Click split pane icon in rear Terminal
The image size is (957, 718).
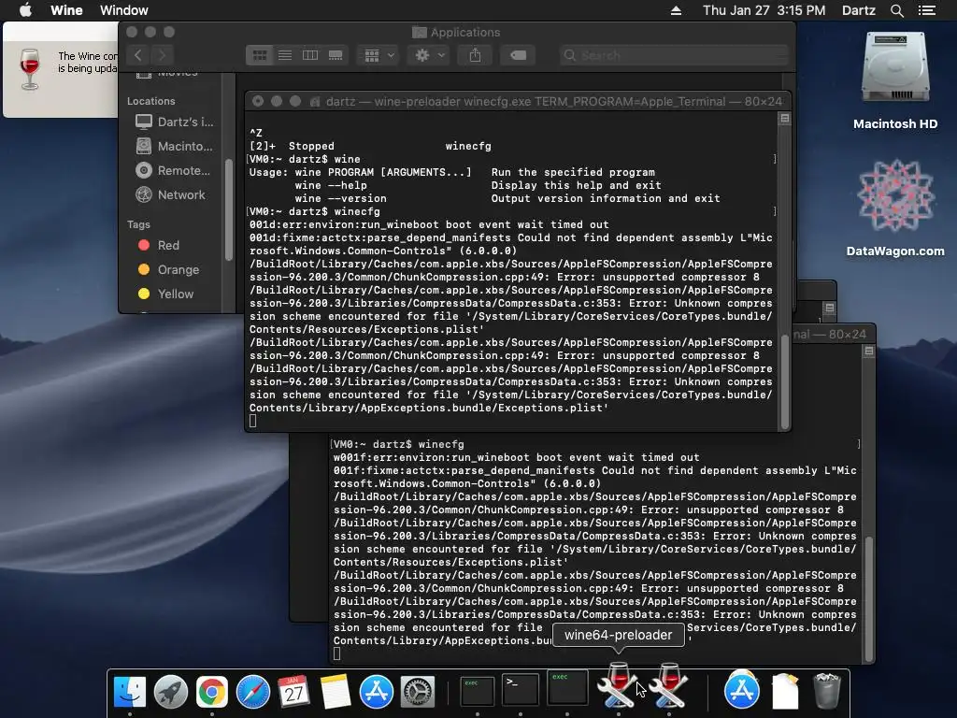click(868, 352)
